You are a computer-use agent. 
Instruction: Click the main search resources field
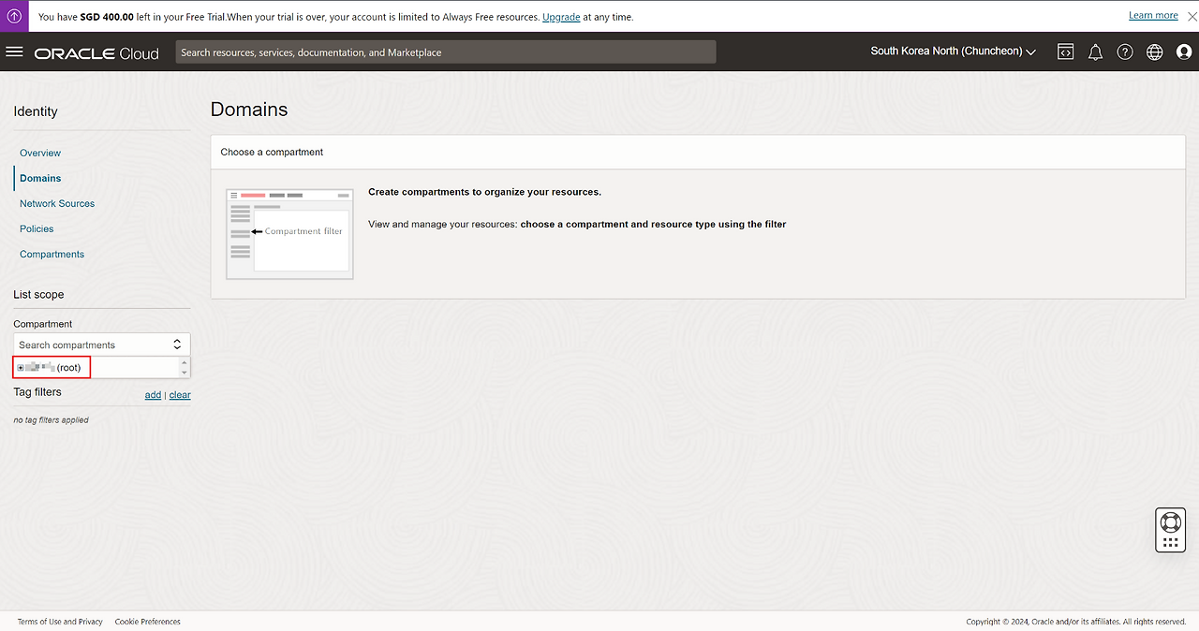[445, 52]
